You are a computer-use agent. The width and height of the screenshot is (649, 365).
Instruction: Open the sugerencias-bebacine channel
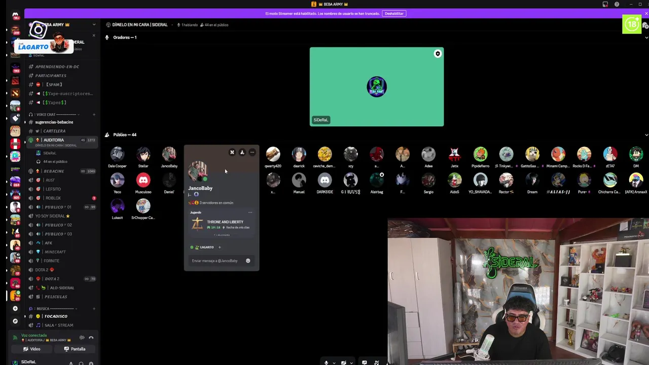click(x=54, y=122)
